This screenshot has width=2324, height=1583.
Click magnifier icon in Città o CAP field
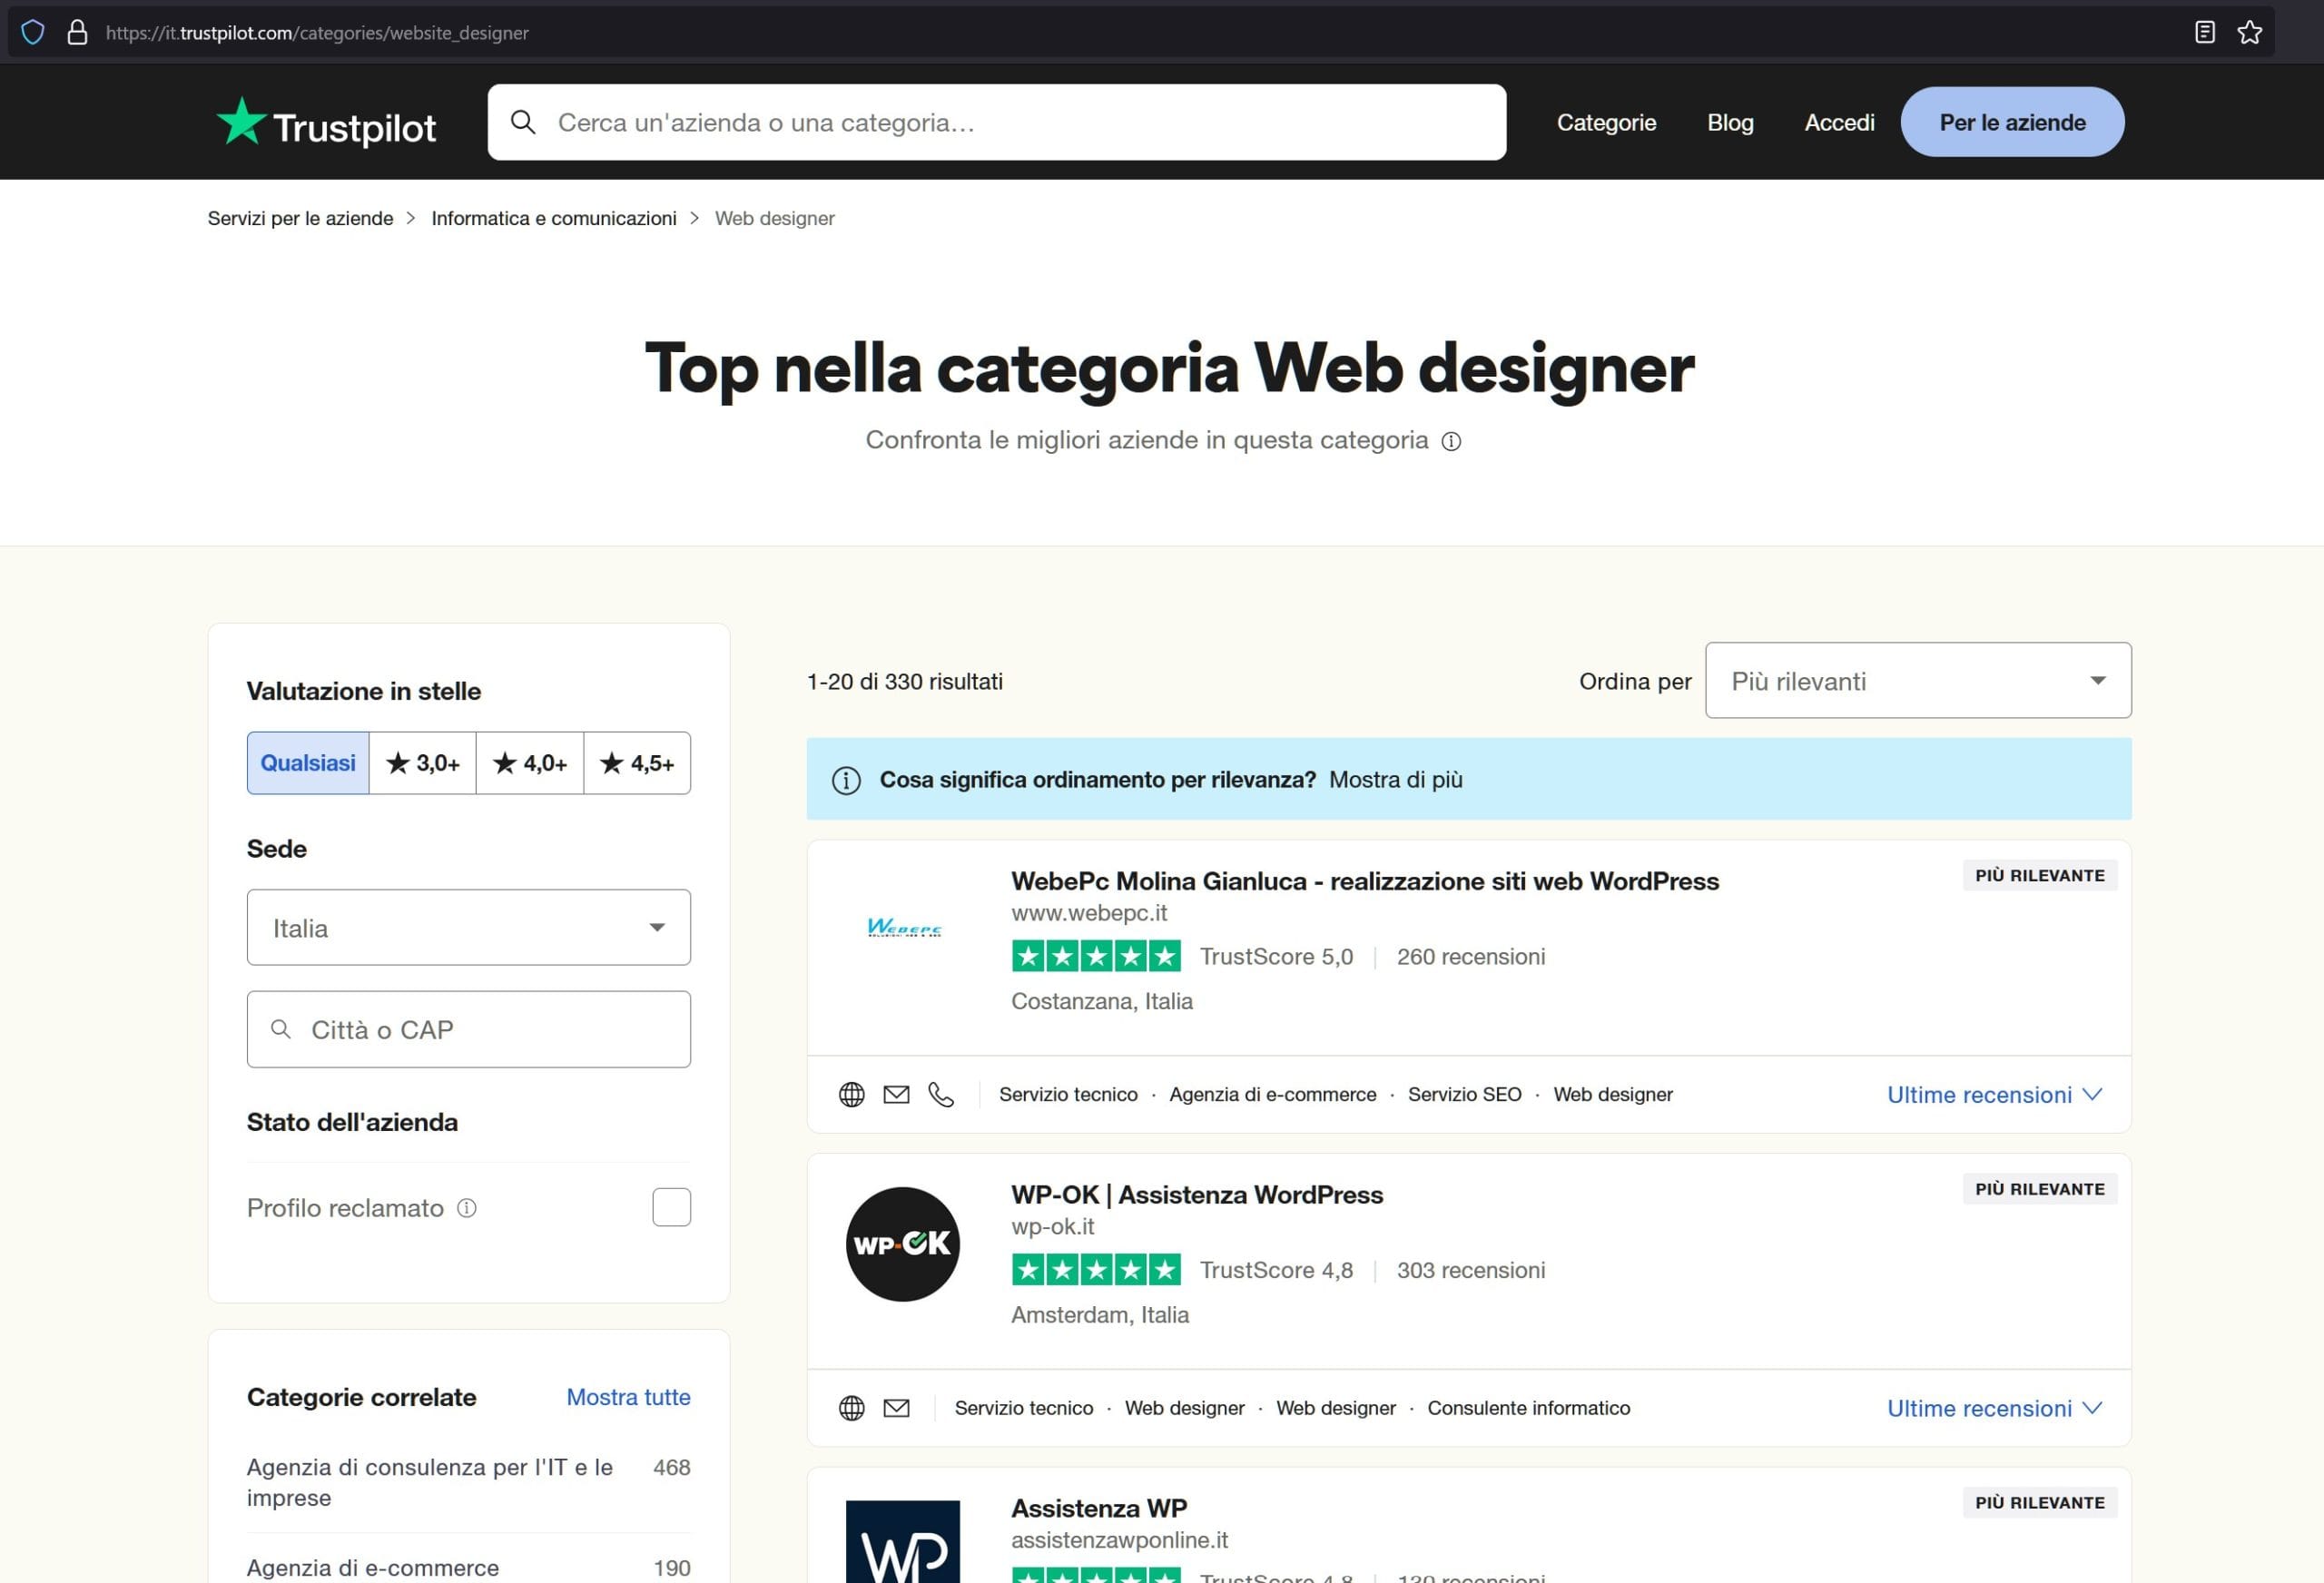pos(281,1029)
